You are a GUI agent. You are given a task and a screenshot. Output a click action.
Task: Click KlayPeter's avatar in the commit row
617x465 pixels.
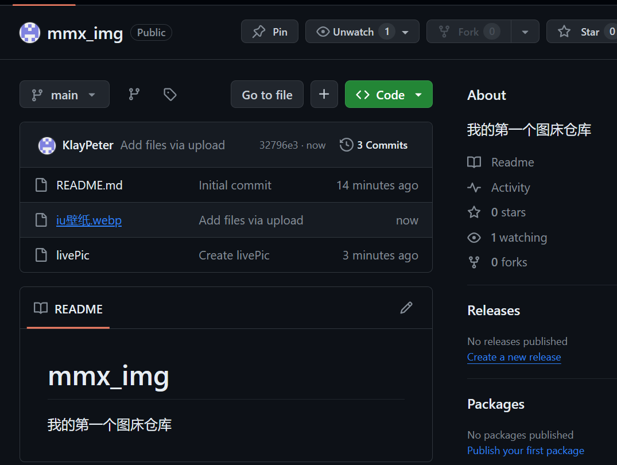coord(47,145)
